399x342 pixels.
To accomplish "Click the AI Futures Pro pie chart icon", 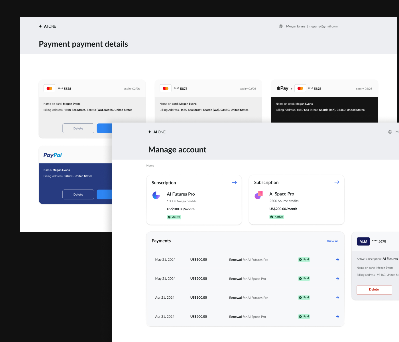I will click(156, 195).
